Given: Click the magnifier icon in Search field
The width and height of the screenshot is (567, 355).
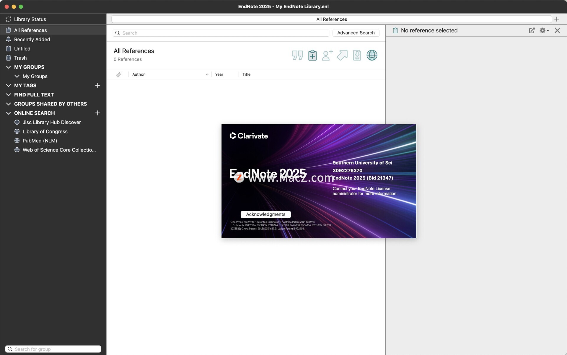Looking at the screenshot, I should (118, 33).
